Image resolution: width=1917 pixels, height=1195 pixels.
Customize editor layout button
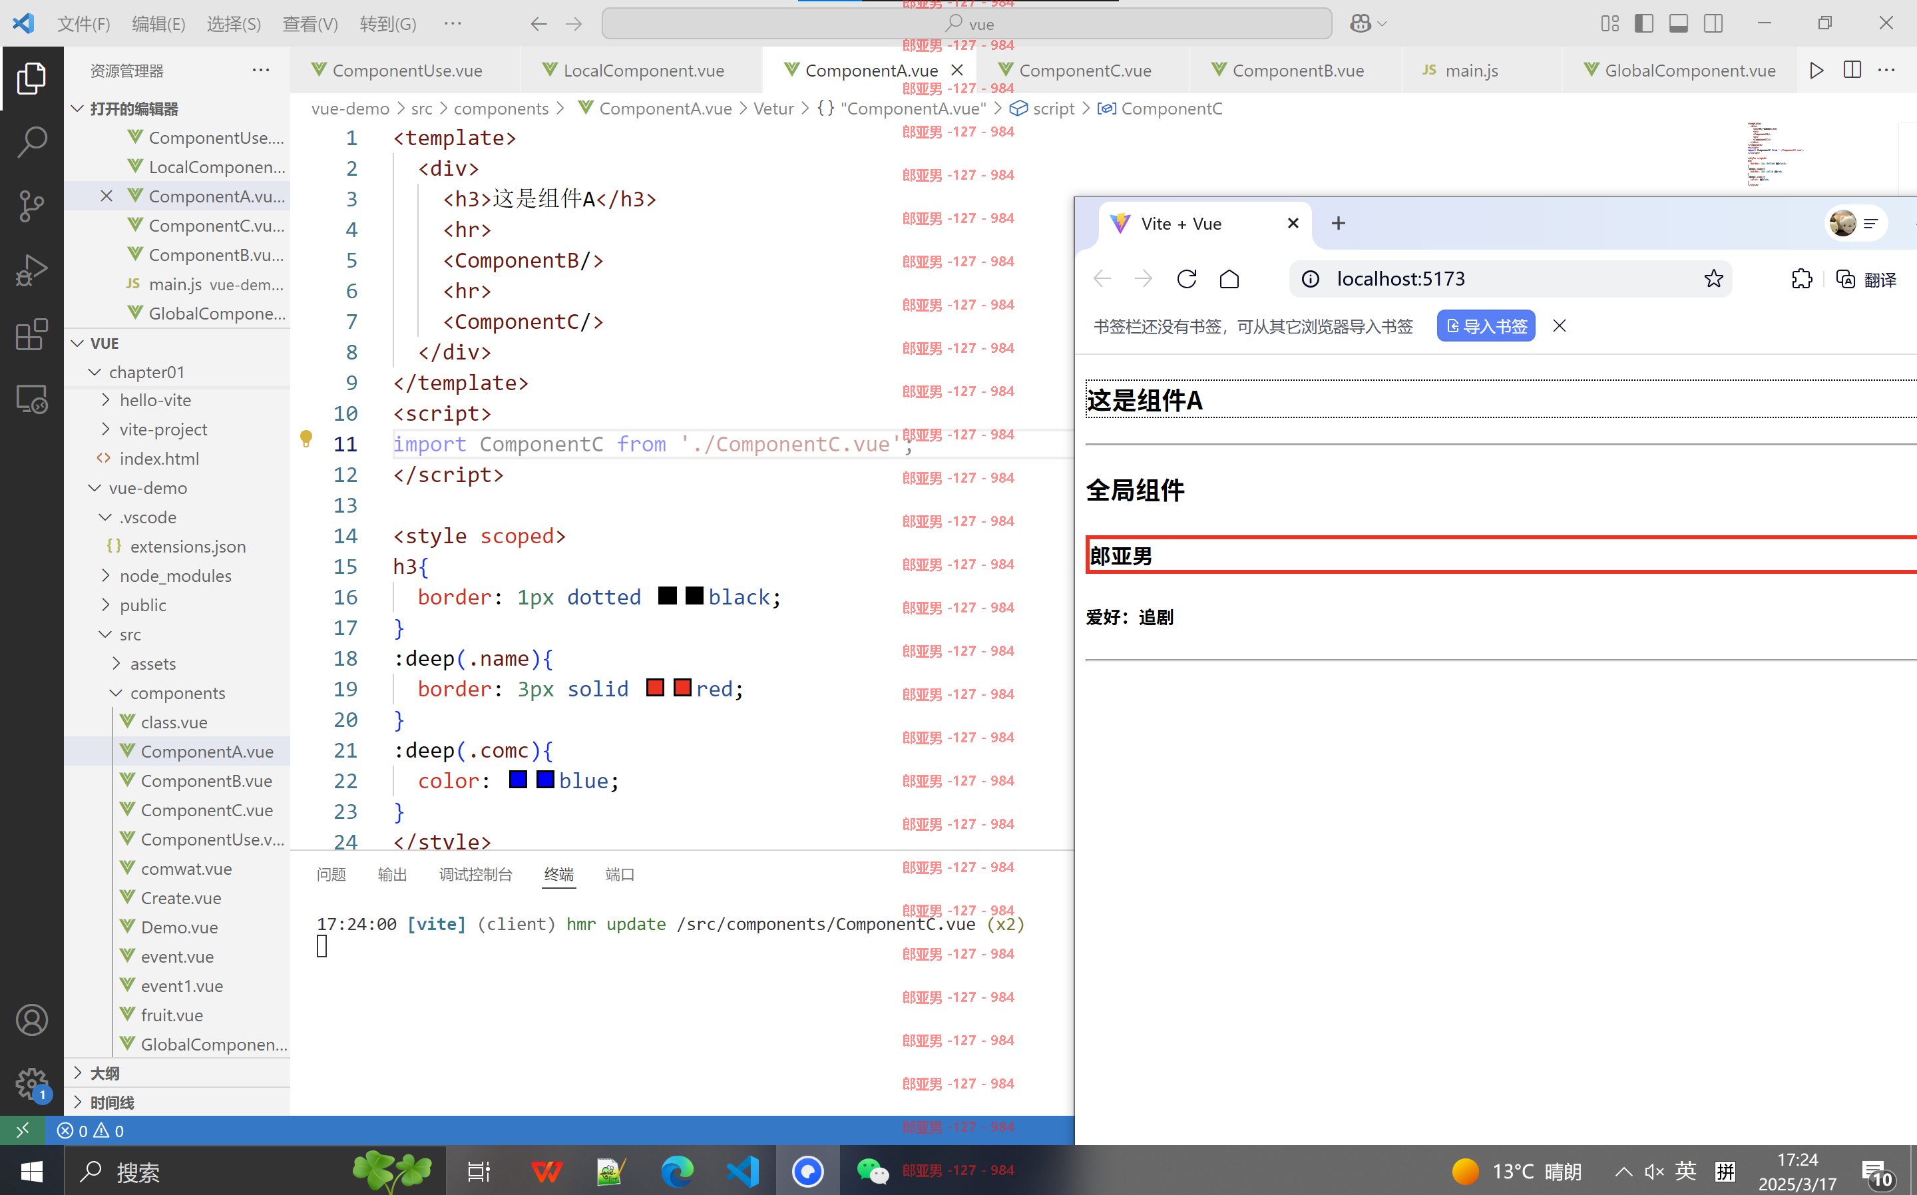click(1609, 24)
